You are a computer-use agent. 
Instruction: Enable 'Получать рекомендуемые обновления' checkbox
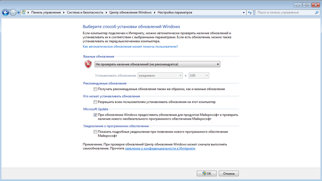coord(95,89)
